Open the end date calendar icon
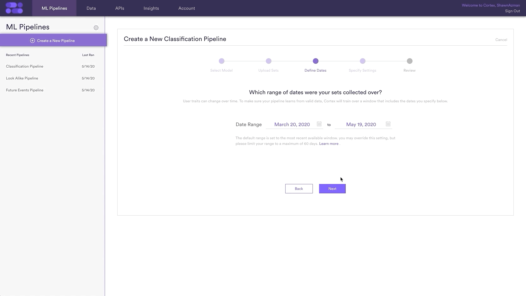Image resolution: width=526 pixels, height=296 pixels. [388, 124]
